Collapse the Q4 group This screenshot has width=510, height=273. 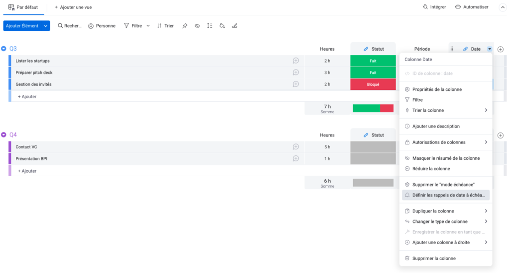(x=3, y=135)
